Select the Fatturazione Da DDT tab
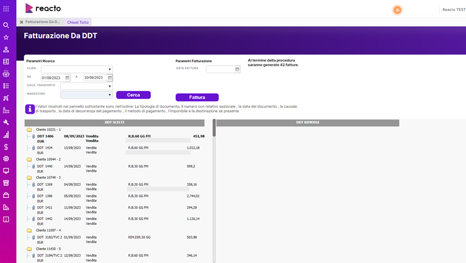 pyautogui.click(x=42, y=22)
